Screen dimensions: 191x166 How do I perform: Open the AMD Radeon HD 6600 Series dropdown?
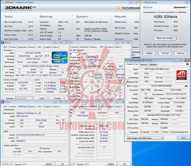[145, 138]
